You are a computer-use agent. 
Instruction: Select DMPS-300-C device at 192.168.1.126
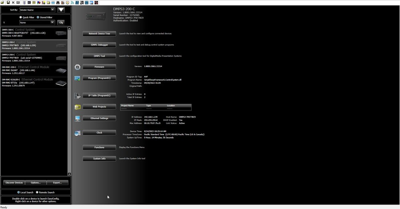click(x=34, y=33)
